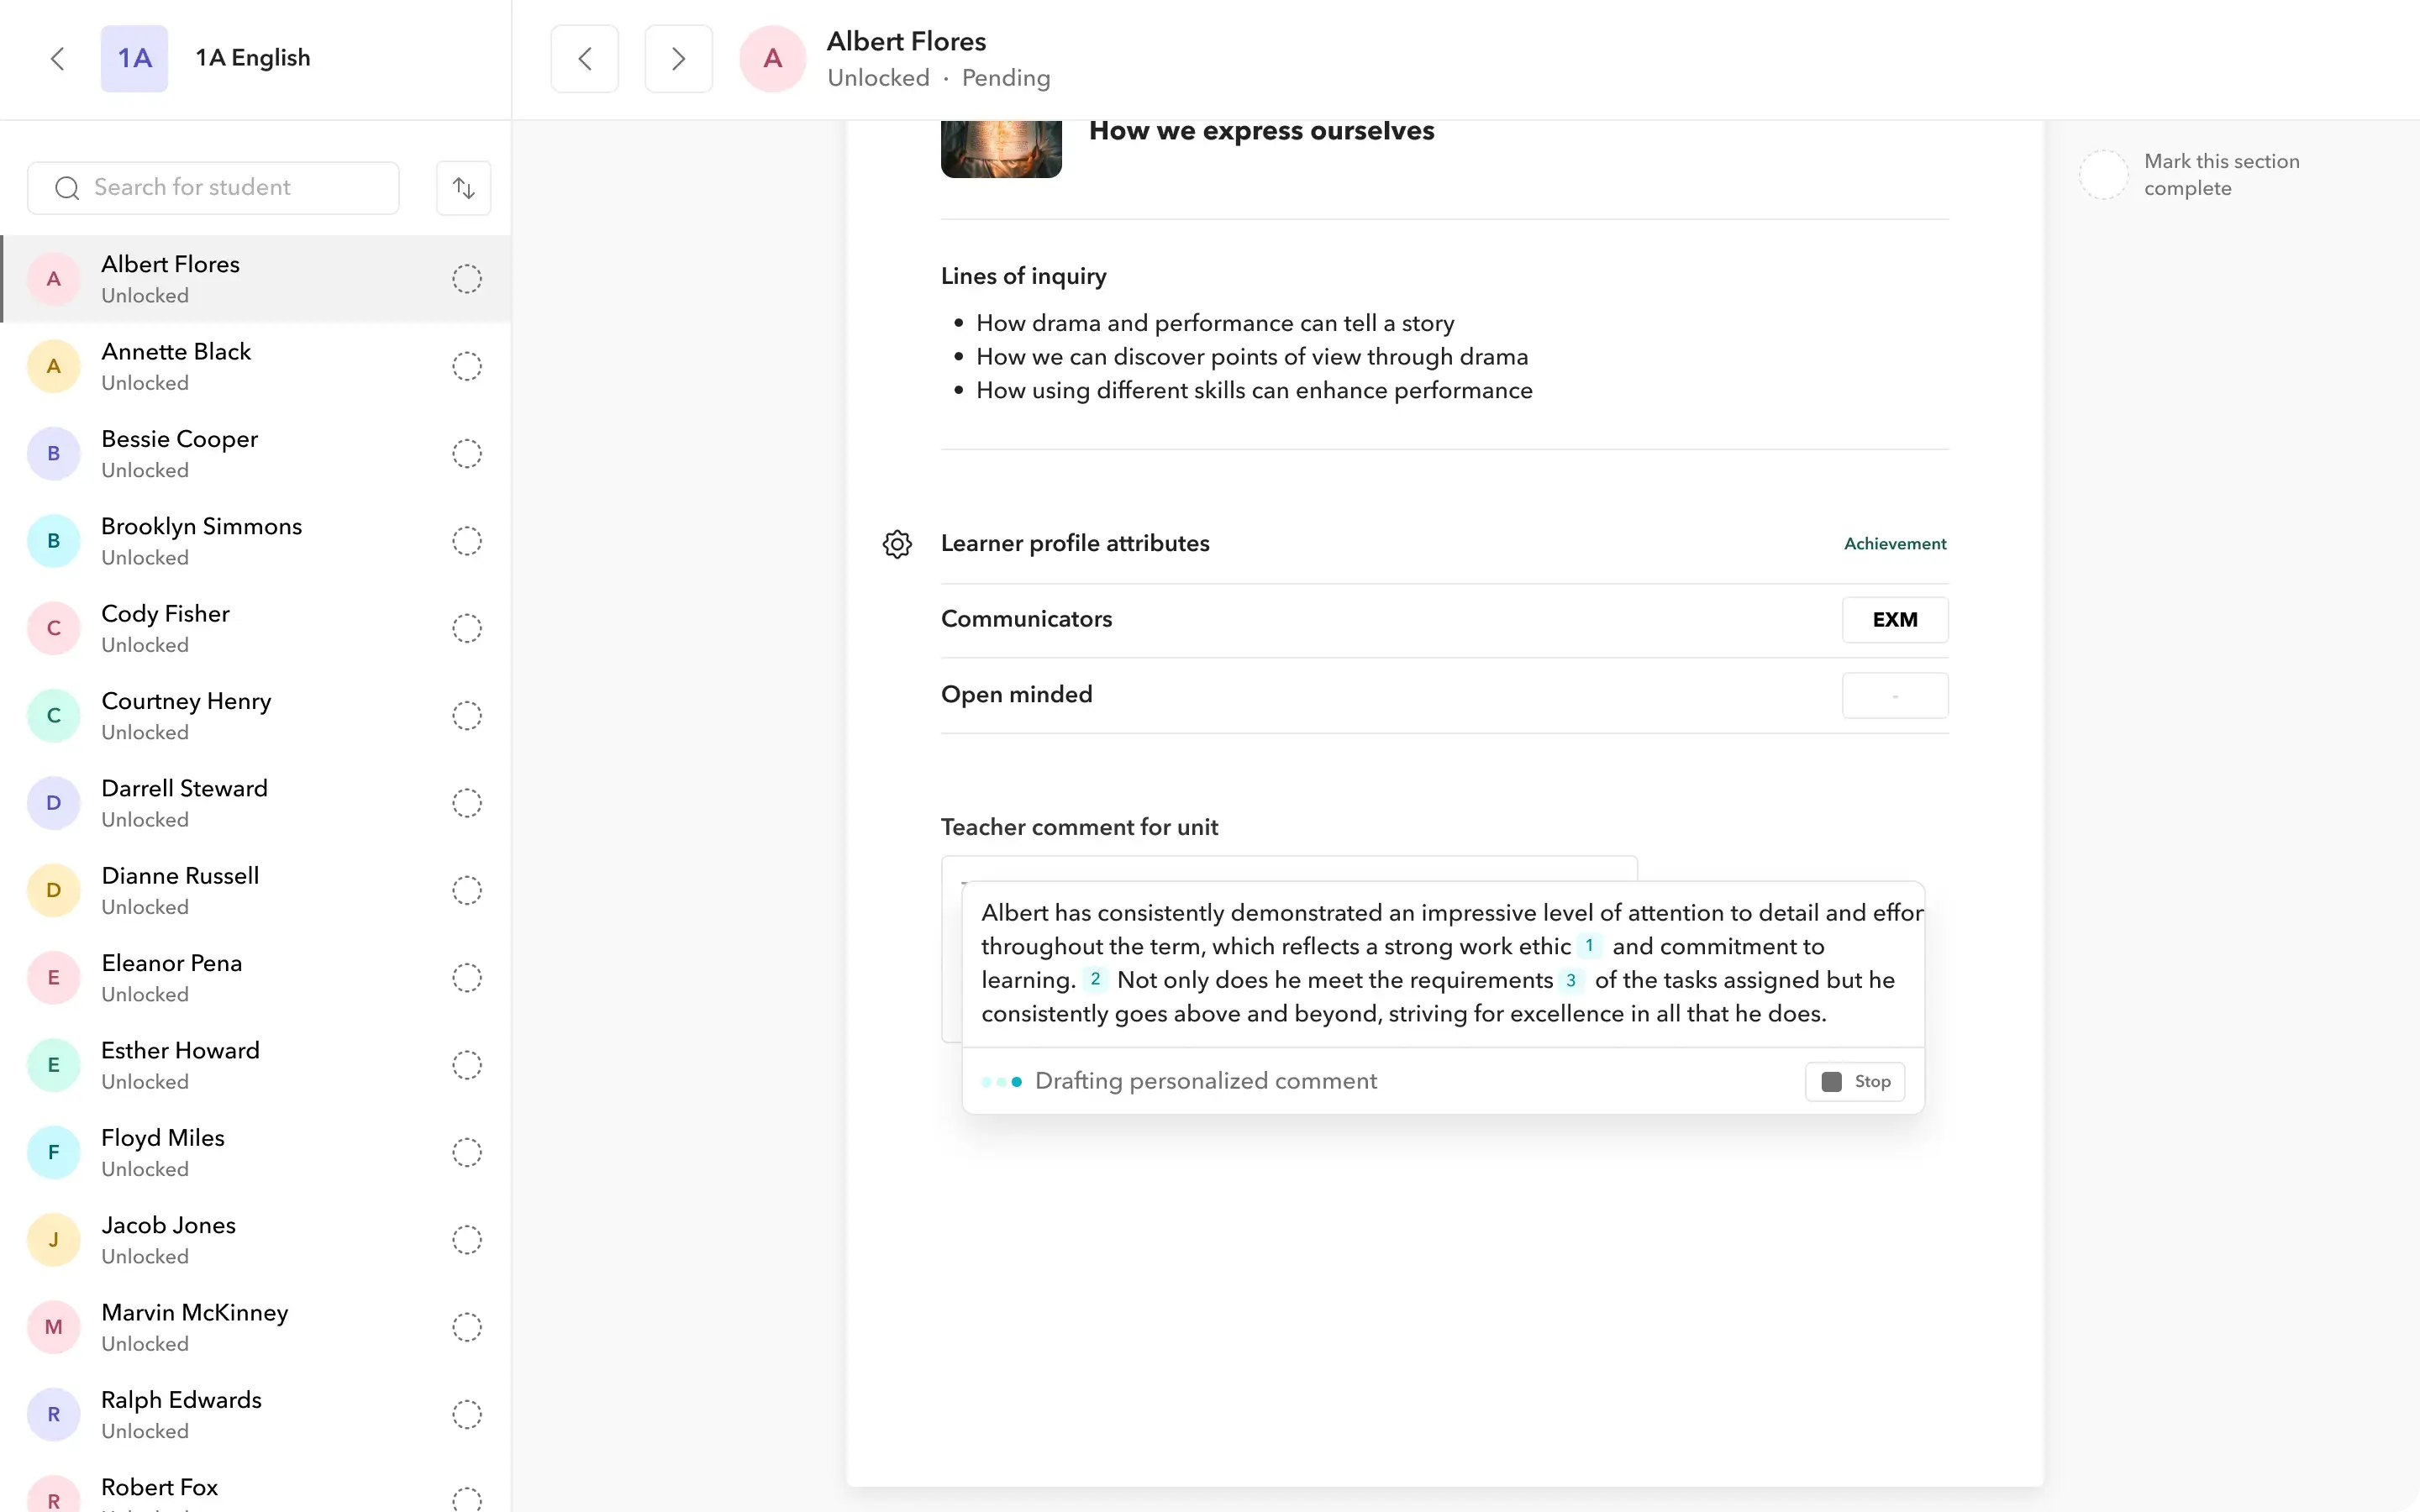Screen dimensions: 2420x1512
Task: Click Bessie Cooper's avatar
Action: click(54, 453)
